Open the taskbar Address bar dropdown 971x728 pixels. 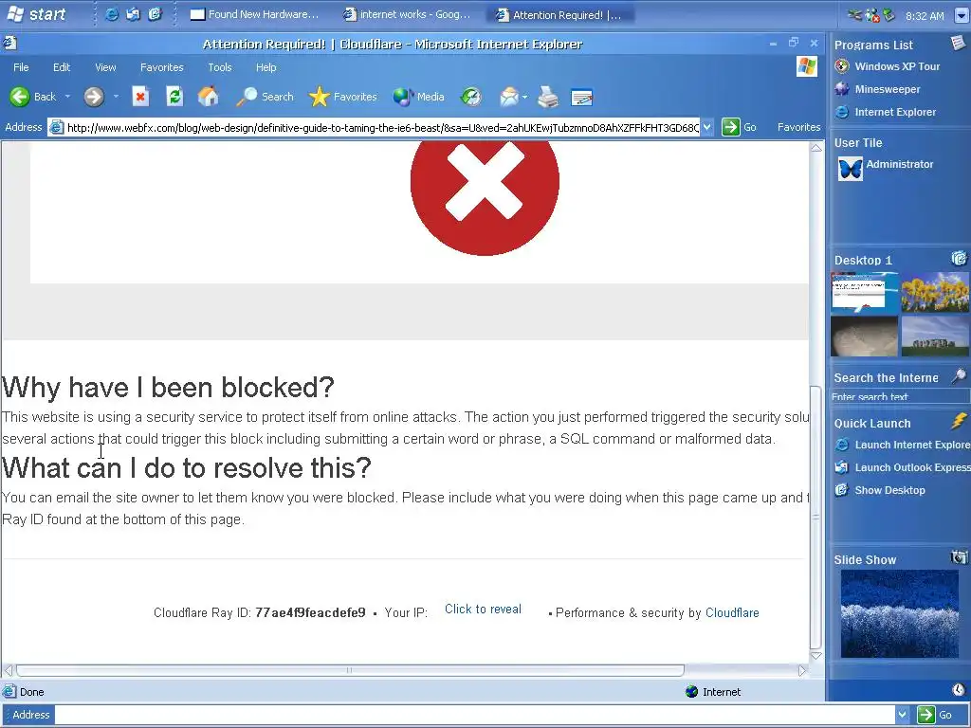pos(903,715)
